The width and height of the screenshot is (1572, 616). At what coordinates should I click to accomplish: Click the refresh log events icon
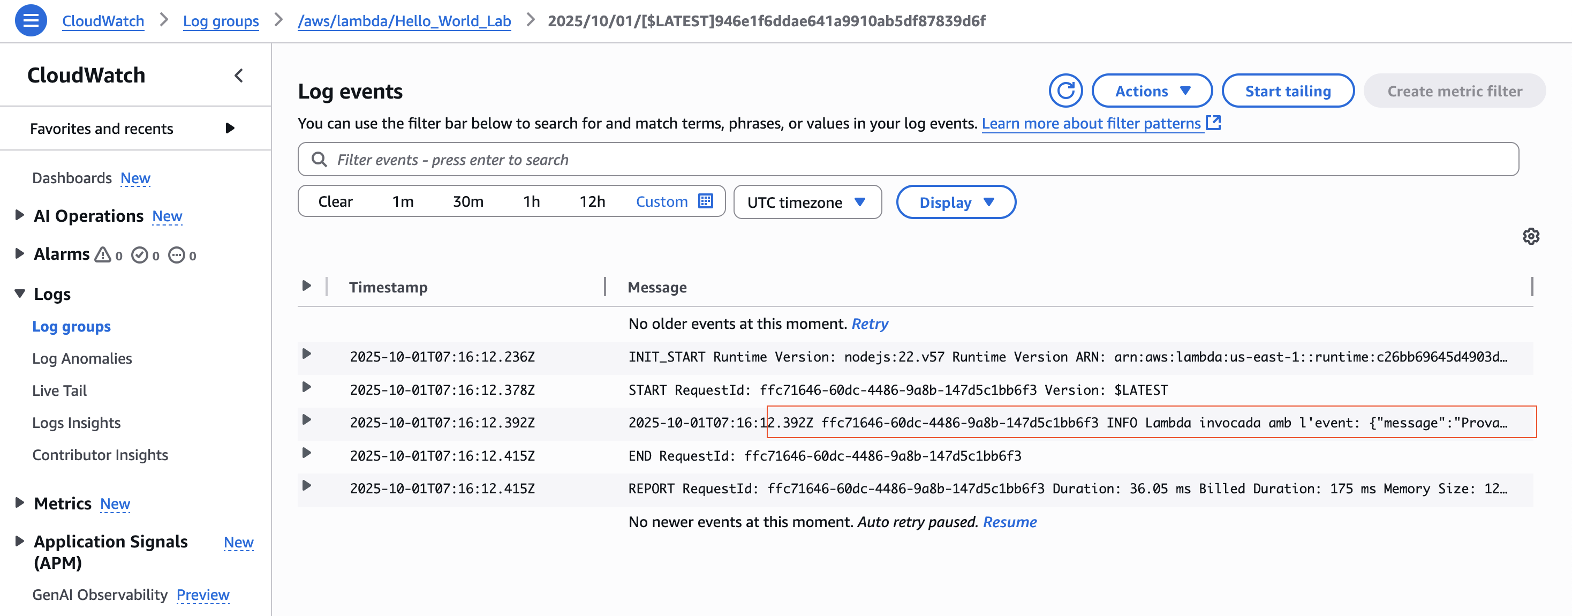[1065, 91]
